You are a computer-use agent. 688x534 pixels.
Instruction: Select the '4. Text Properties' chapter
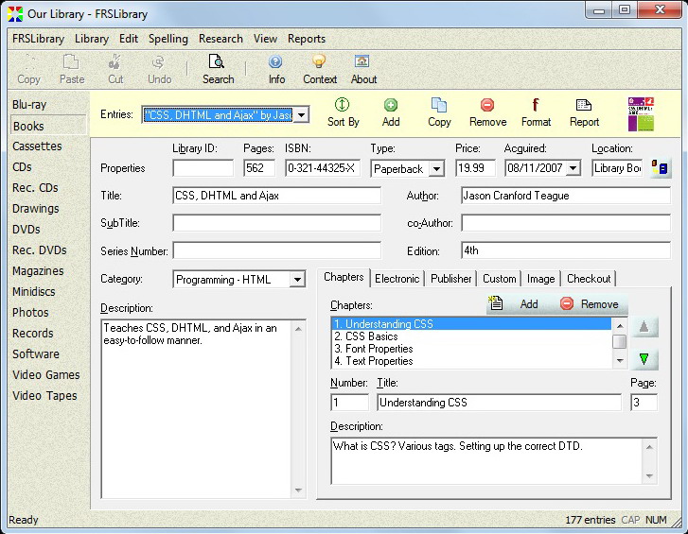tap(471, 361)
